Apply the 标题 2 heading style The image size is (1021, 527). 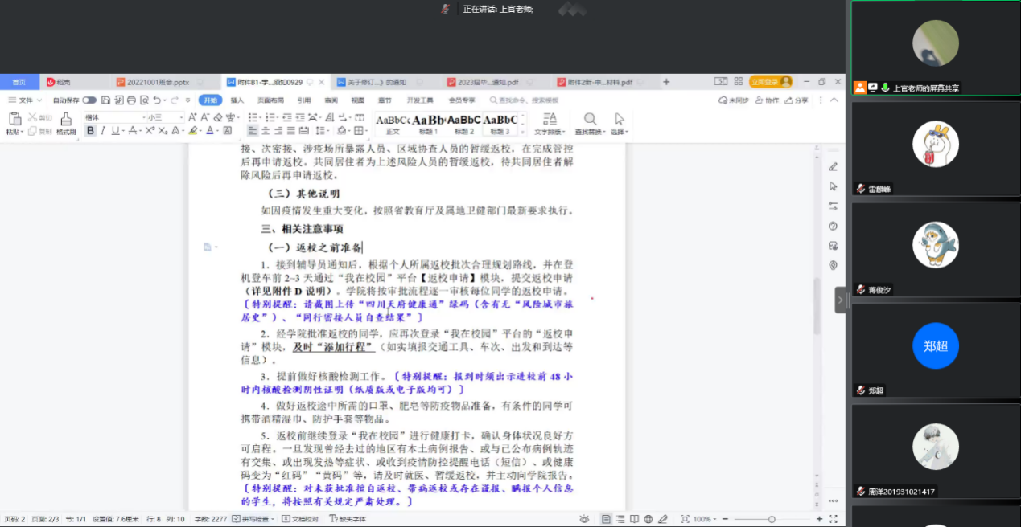pos(464,124)
